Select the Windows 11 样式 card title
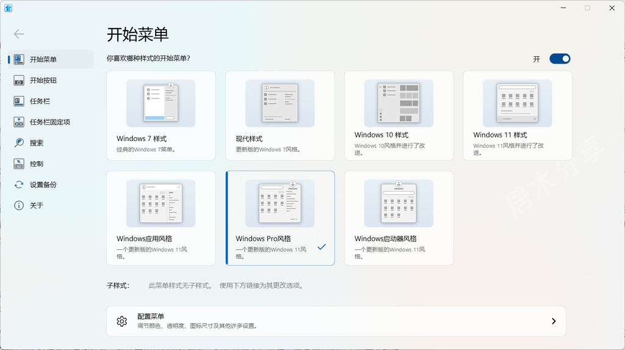 pyautogui.click(x=500, y=135)
